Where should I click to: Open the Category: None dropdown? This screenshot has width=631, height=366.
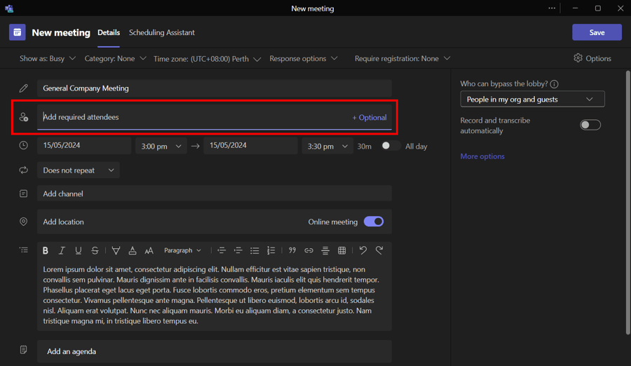(115, 58)
